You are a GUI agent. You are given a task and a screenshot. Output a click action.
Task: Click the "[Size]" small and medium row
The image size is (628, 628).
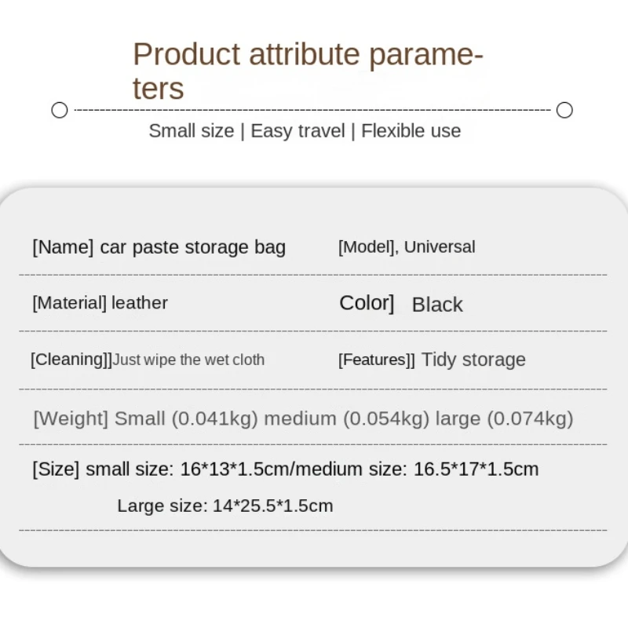click(286, 469)
